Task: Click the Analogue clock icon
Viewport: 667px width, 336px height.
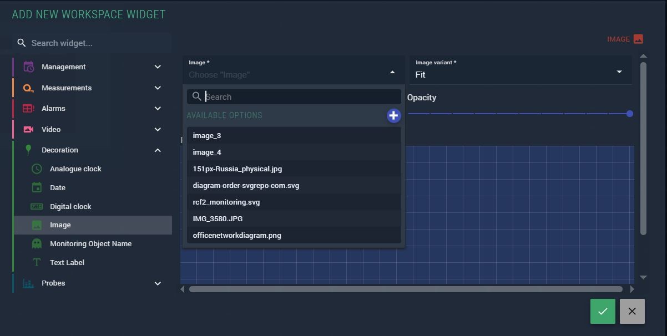Action: (37, 169)
